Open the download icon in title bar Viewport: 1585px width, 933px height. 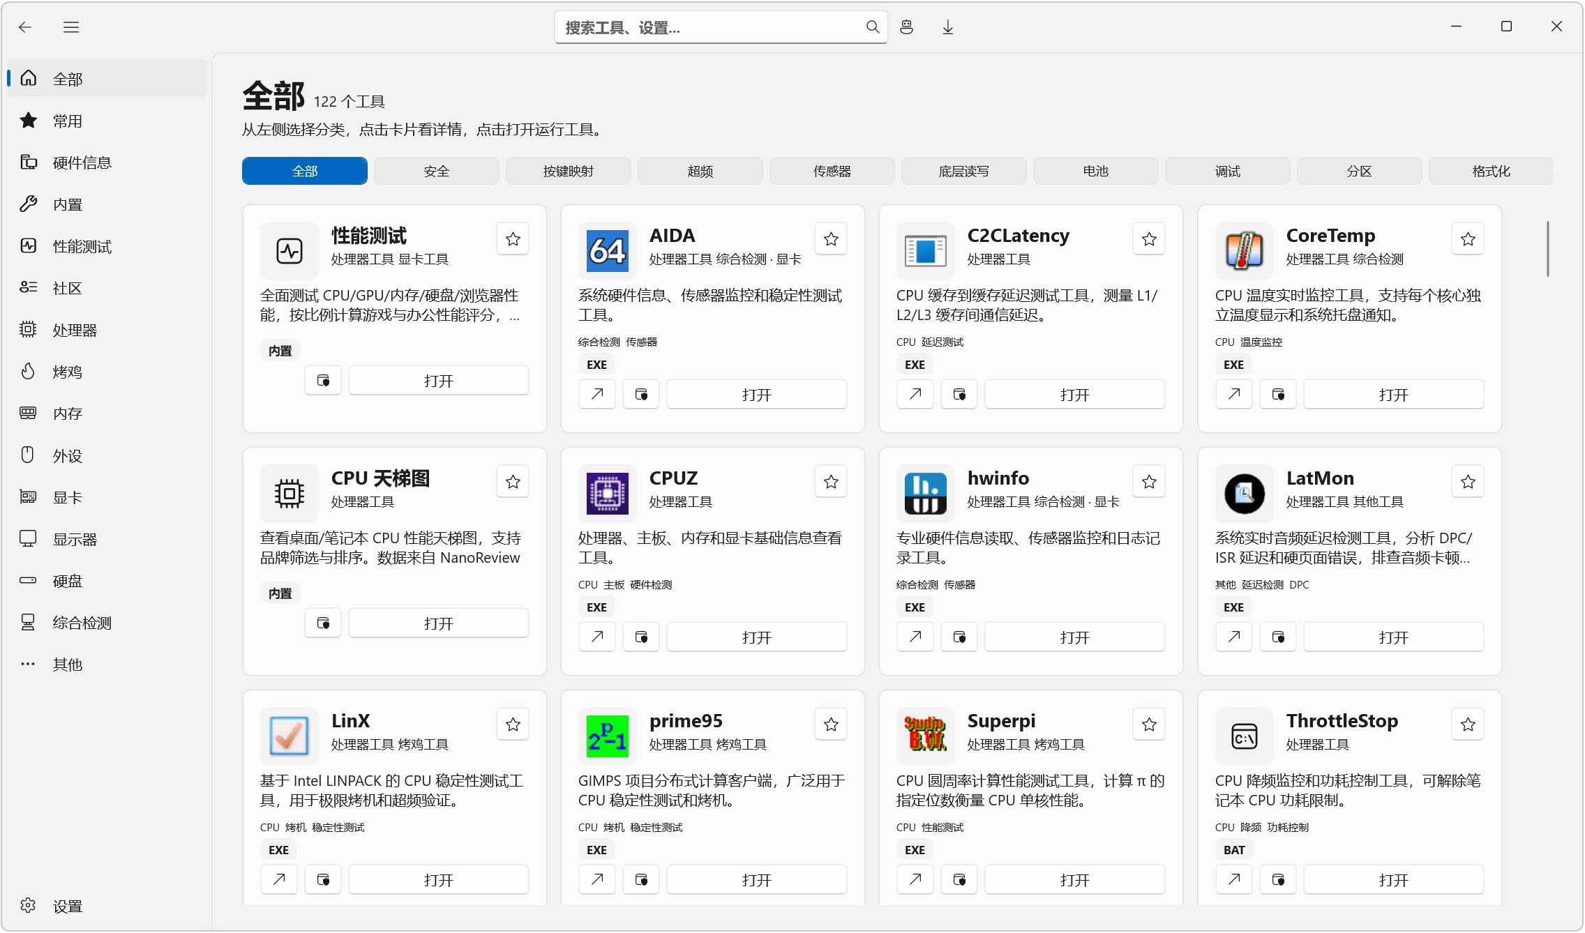[x=947, y=27]
